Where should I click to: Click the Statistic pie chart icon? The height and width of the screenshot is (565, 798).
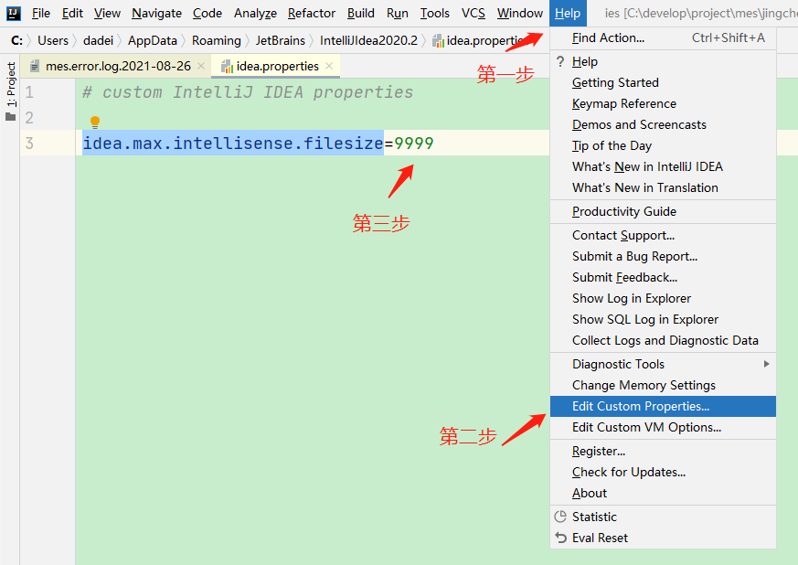(560, 517)
